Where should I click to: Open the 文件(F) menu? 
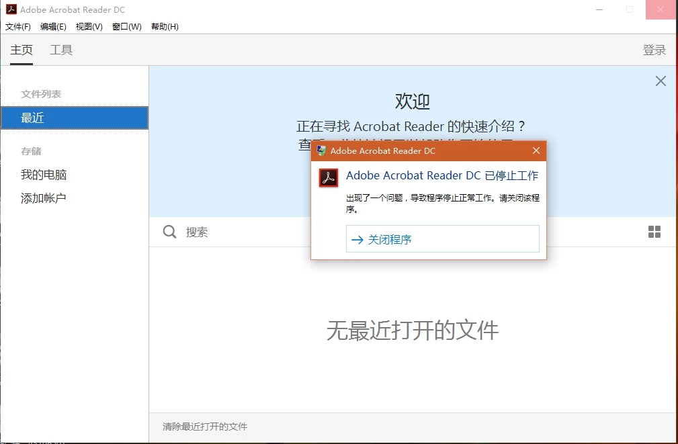(x=17, y=27)
